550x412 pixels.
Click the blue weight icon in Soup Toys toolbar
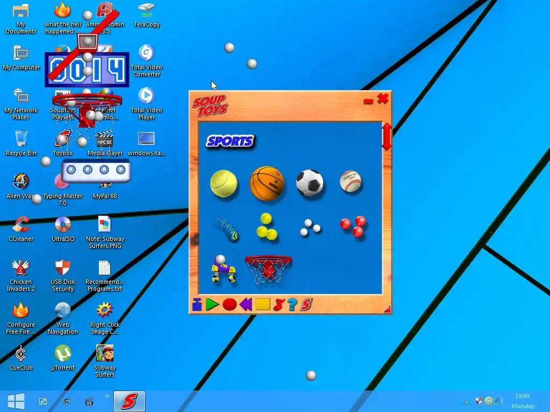pyautogui.click(x=197, y=305)
